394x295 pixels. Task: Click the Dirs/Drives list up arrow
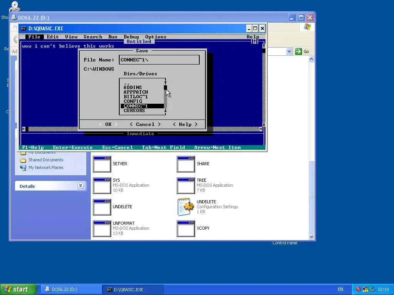[165, 83]
